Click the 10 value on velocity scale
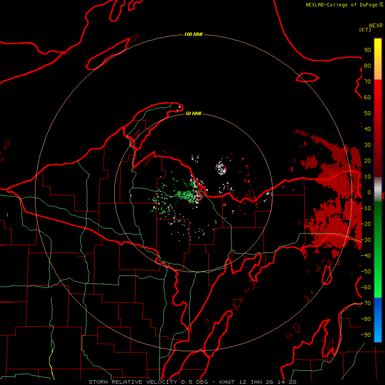Viewport: 385px width, 385px height. click(x=367, y=177)
